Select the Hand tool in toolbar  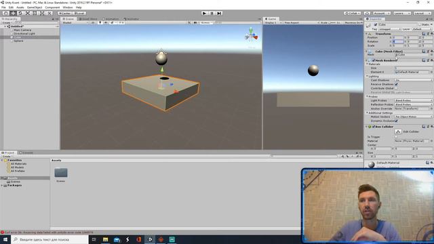point(6,13)
